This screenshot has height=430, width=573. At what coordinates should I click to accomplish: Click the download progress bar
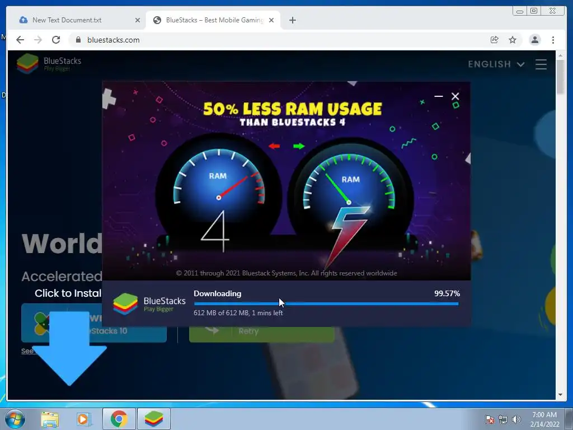(x=326, y=303)
